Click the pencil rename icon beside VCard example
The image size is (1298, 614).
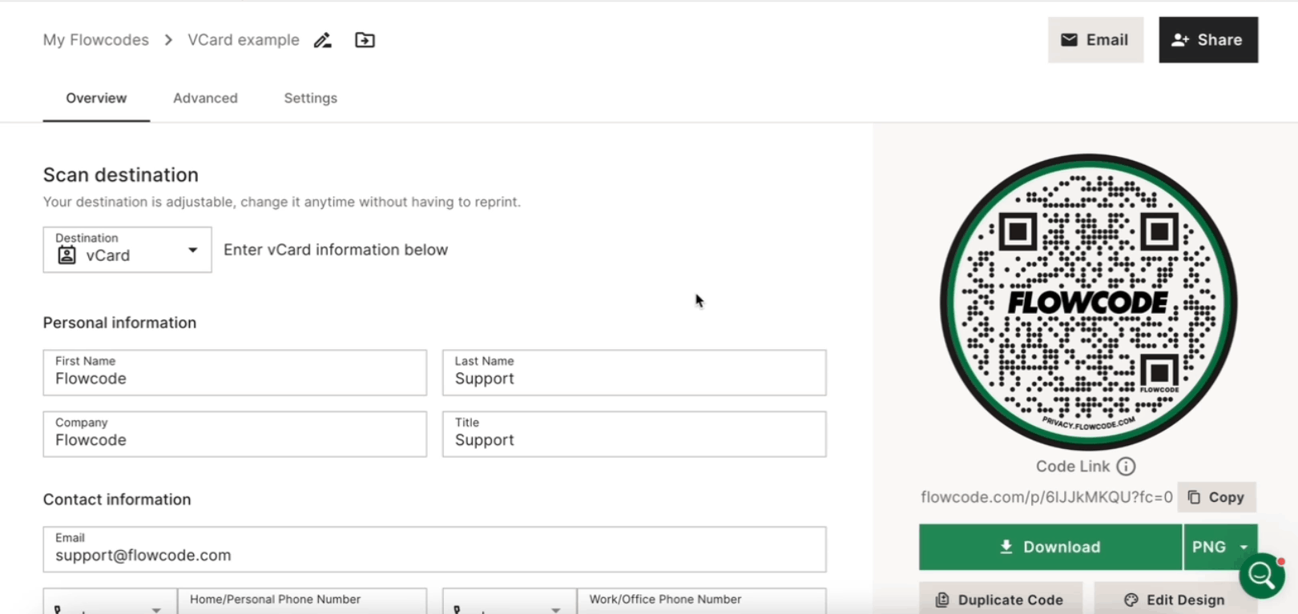[x=323, y=40]
